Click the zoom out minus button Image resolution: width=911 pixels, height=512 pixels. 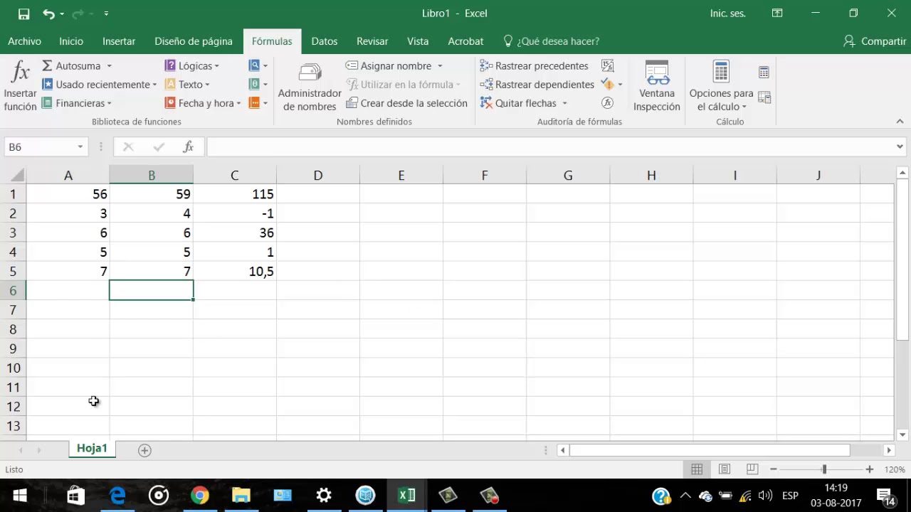(773, 469)
